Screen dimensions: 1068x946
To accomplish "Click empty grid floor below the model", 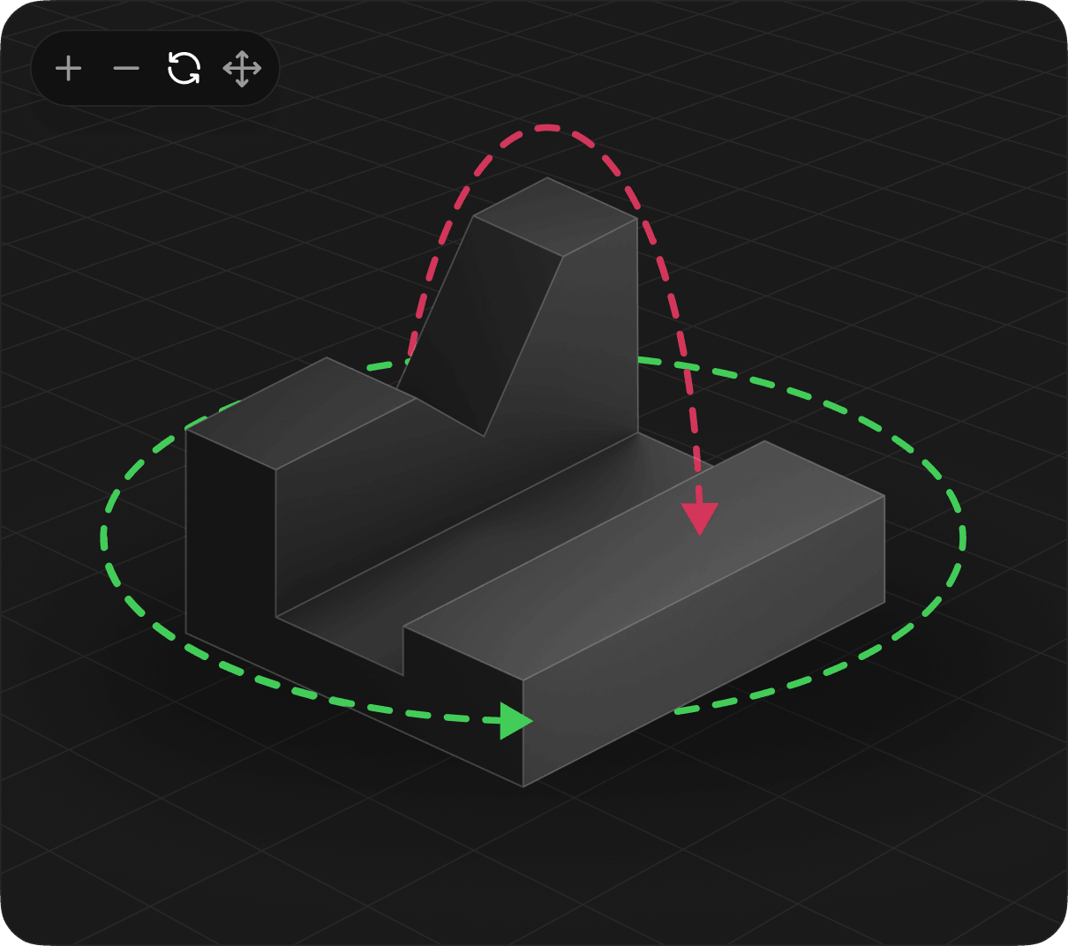I will (530, 865).
